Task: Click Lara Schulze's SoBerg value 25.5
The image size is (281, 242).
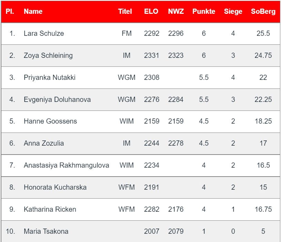Action: [263, 33]
